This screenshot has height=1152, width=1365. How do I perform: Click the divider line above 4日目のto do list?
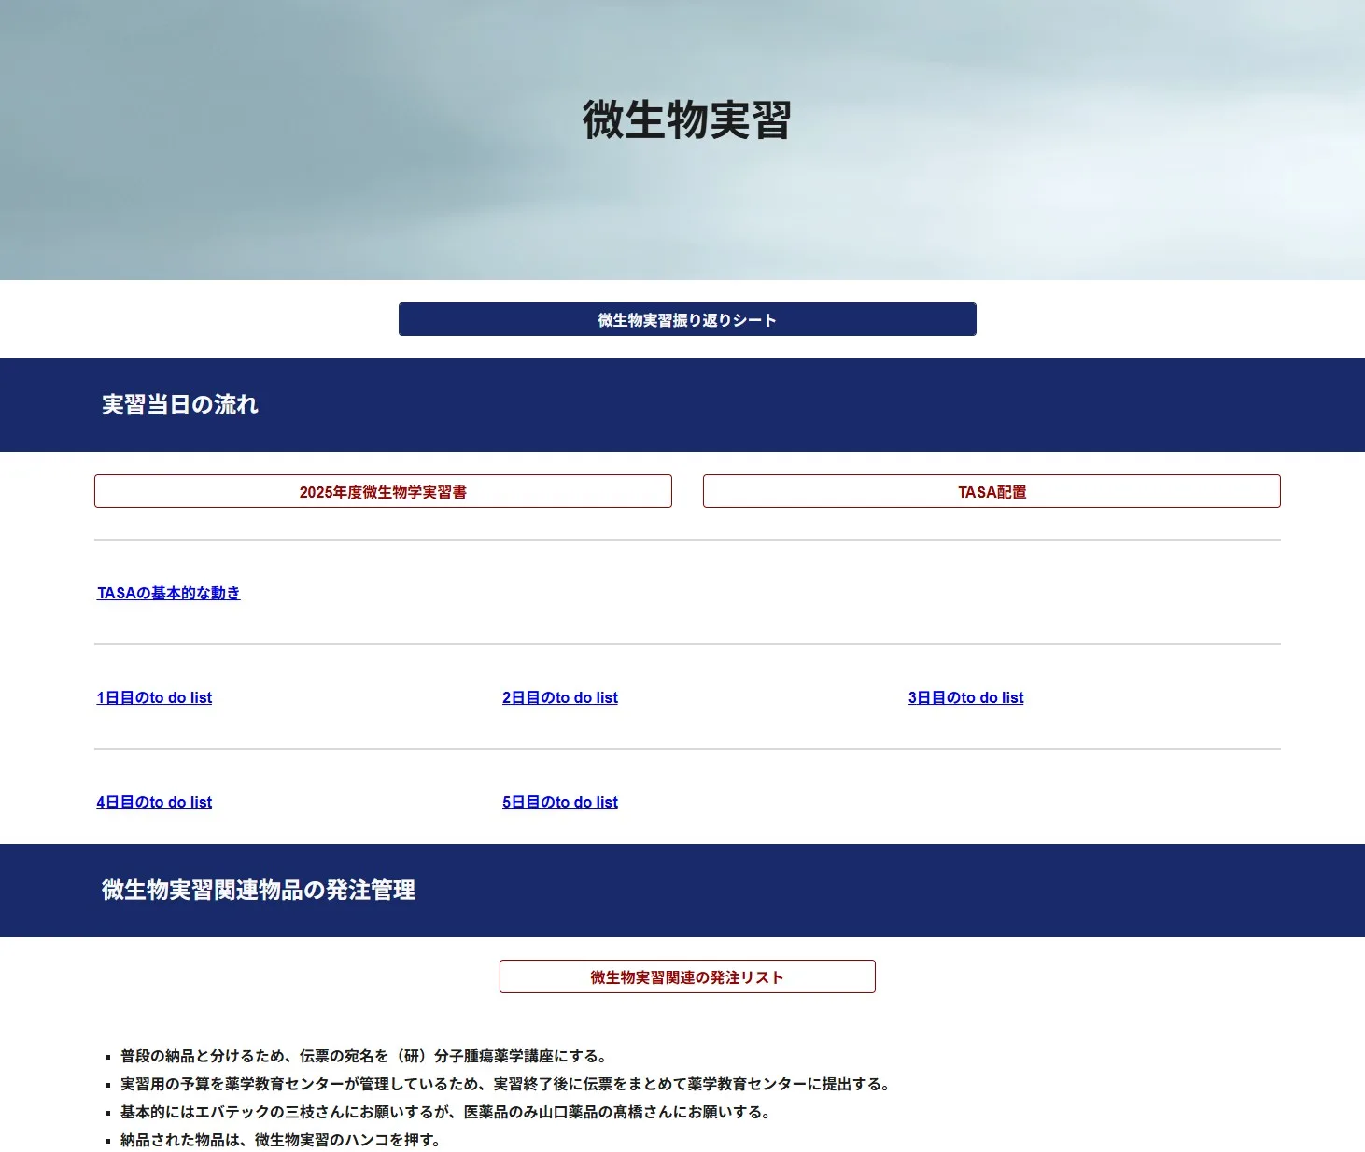point(687,749)
